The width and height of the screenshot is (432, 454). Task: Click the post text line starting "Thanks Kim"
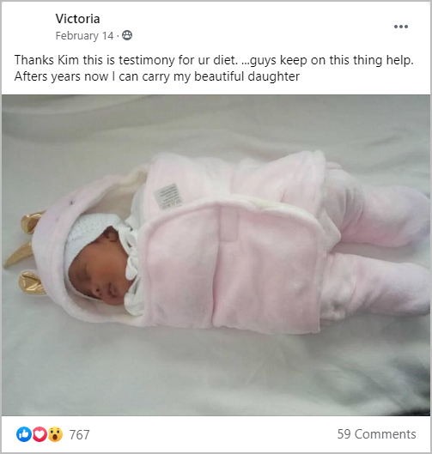click(x=214, y=60)
